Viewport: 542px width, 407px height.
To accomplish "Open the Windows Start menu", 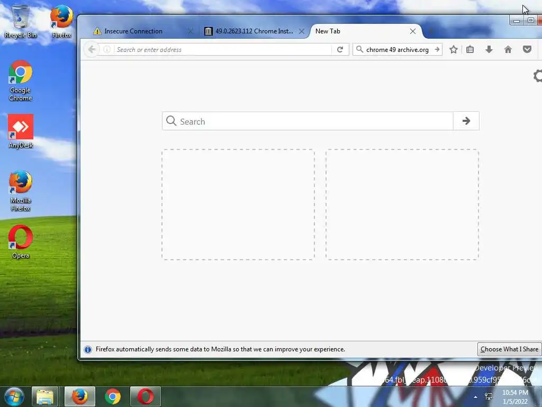I will pos(14,396).
